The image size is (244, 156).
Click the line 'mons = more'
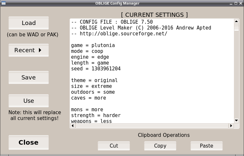(87, 110)
